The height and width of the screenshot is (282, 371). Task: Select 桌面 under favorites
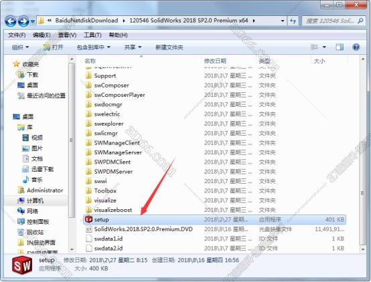point(32,85)
